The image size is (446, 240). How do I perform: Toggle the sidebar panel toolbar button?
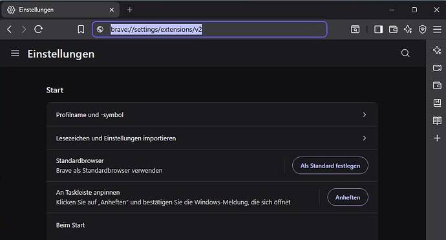pyautogui.click(x=378, y=29)
